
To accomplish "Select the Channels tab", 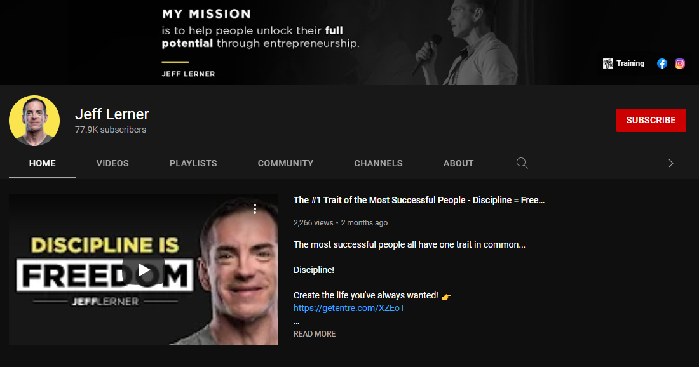I will click(378, 163).
